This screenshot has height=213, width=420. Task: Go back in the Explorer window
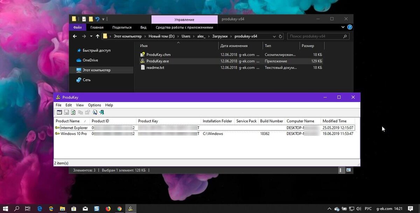[x=75, y=36]
